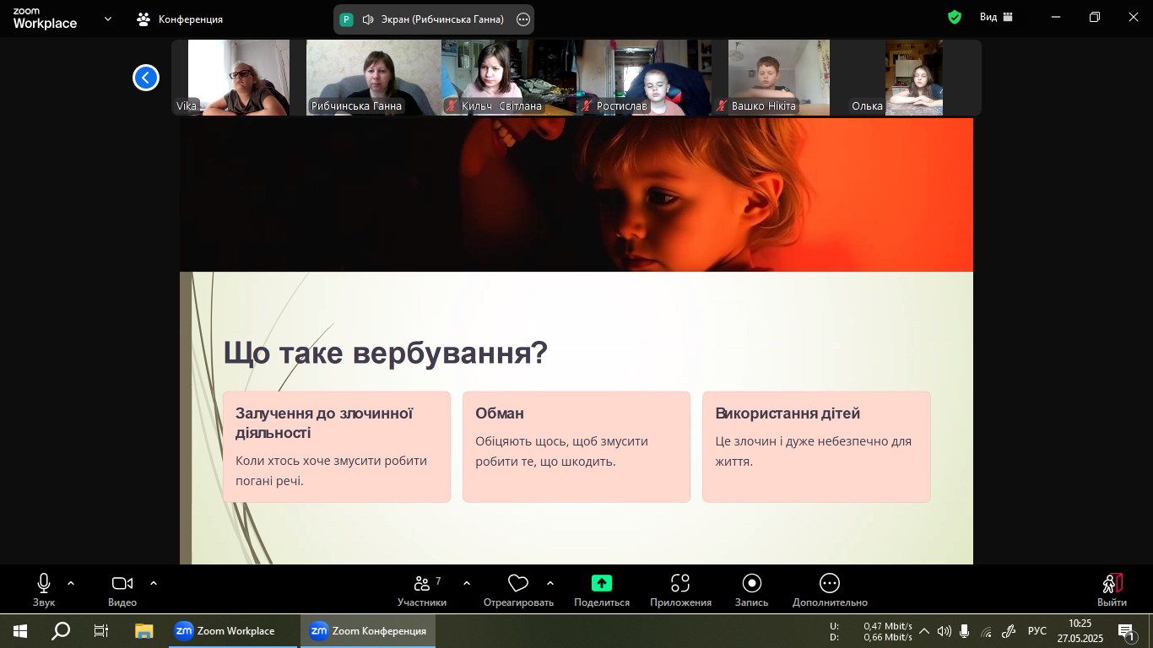This screenshot has width=1153, height=648.
Task: Click the slide heading Що таке вербування?
Action: 386,353
